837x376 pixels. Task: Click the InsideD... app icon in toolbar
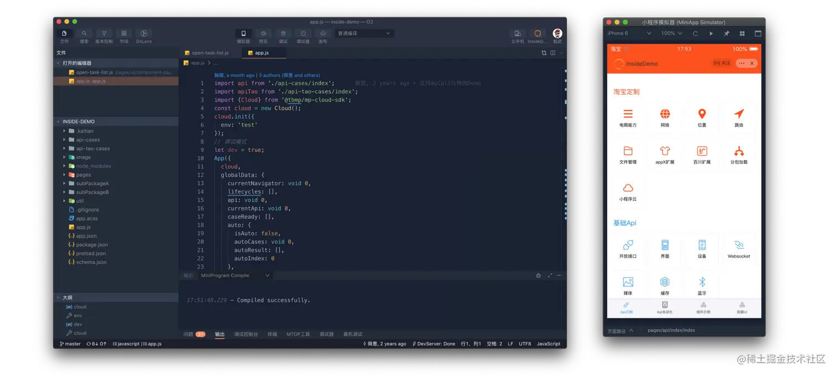(x=537, y=33)
